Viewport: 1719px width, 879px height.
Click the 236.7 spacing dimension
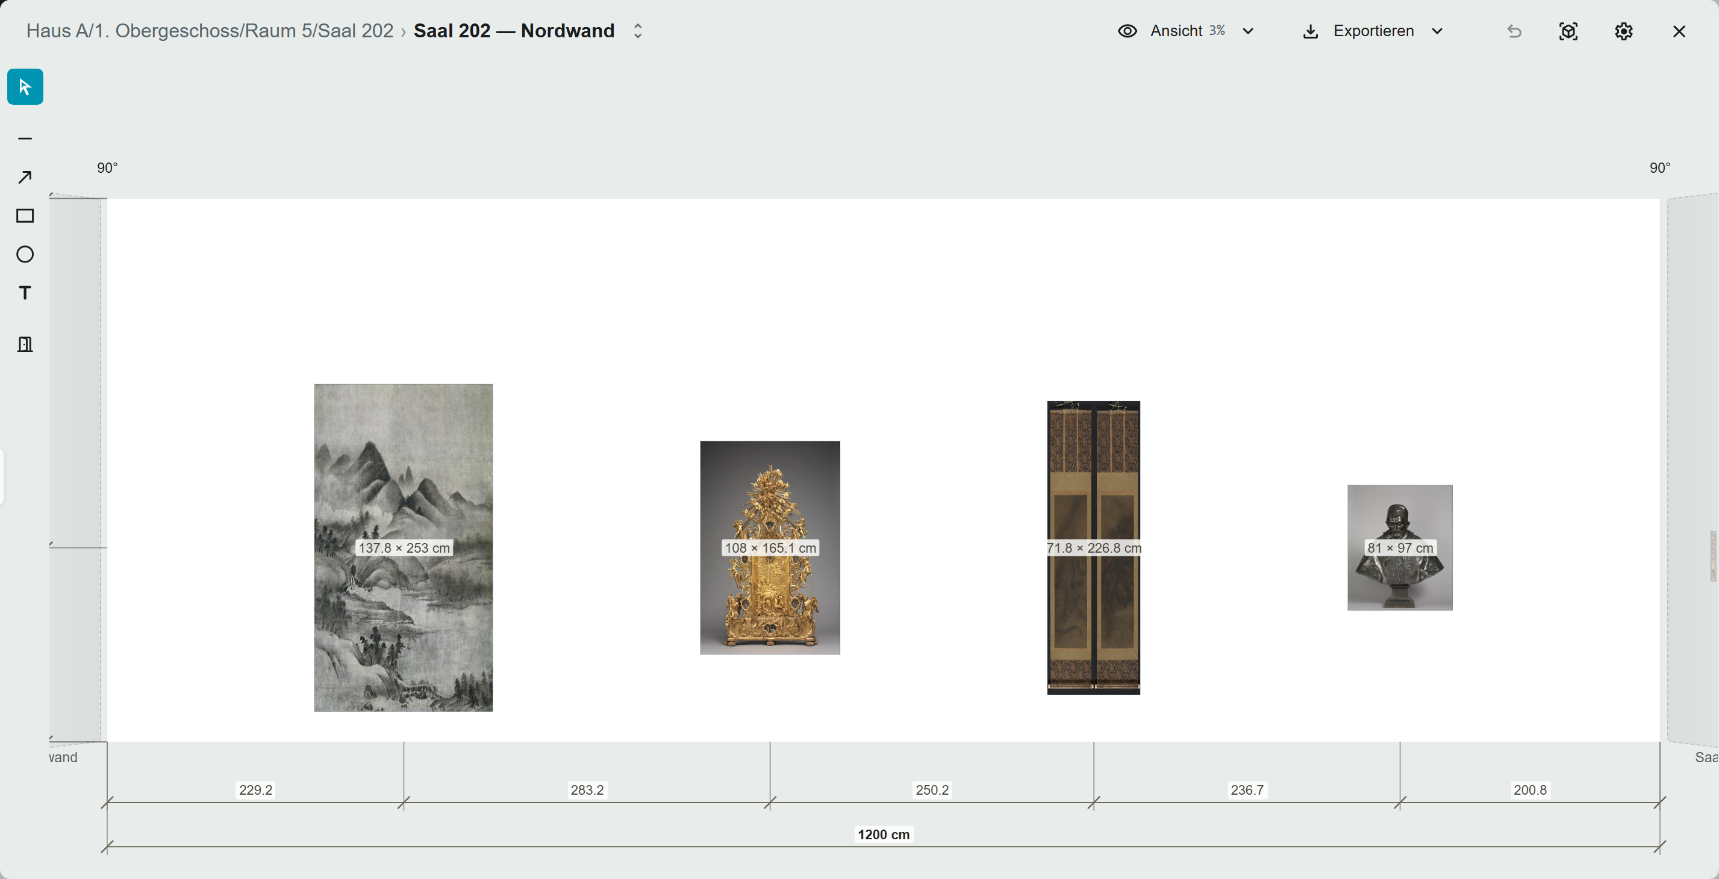click(x=1247, y=790)
